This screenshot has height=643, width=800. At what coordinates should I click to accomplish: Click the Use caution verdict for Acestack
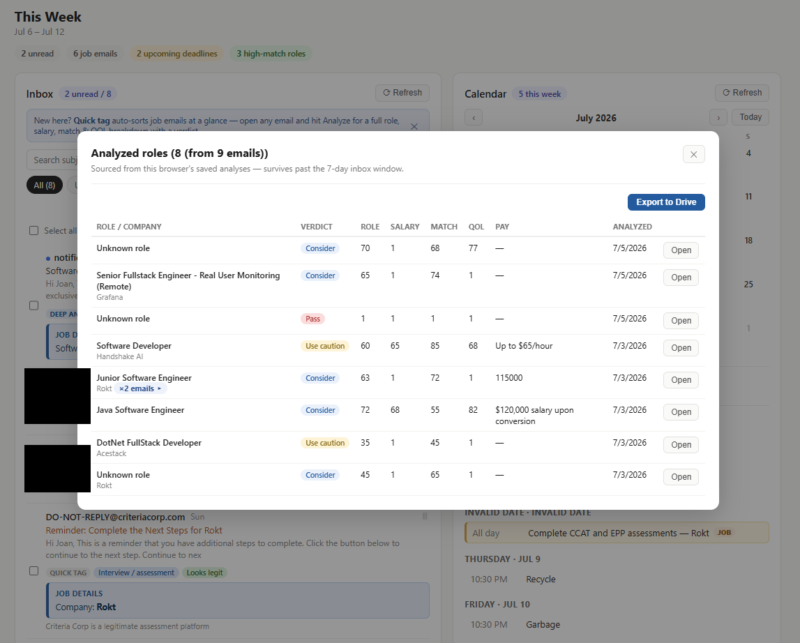coord(325,443)
